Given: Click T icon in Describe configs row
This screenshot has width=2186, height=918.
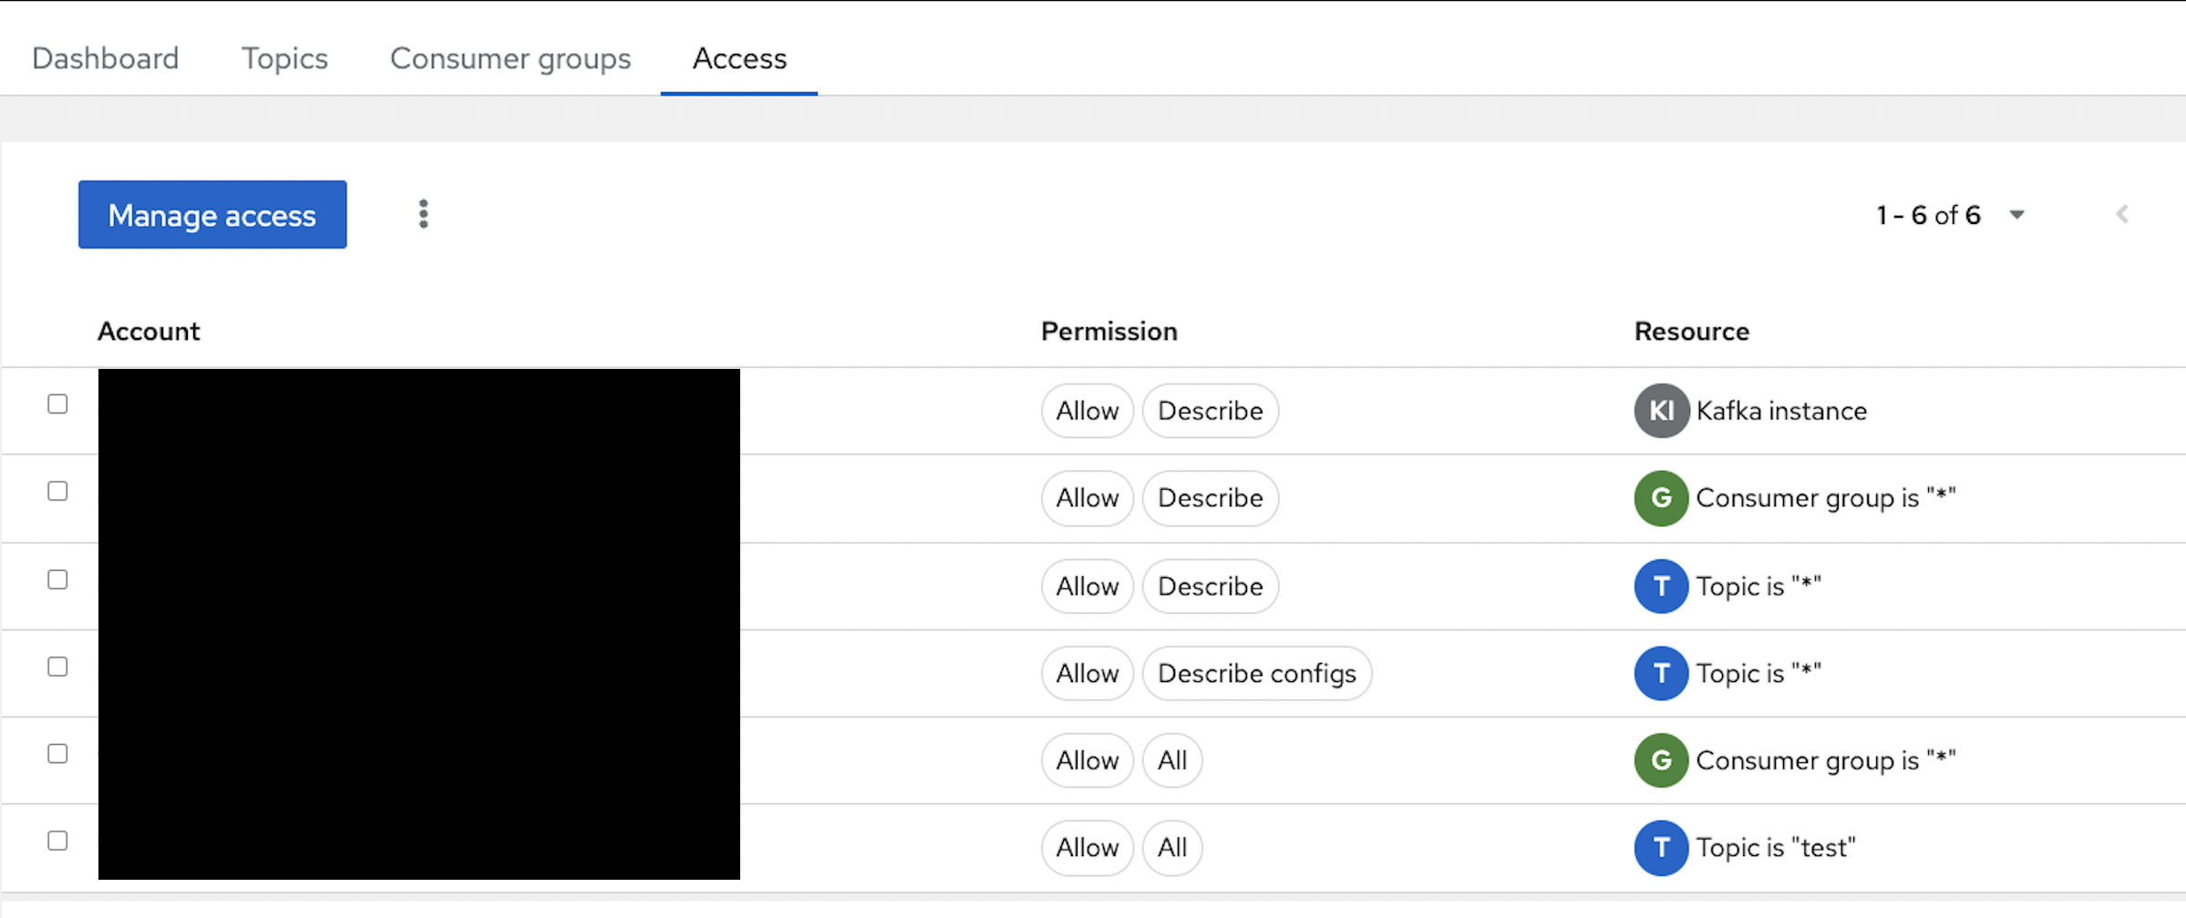Looking at the screenshot, I should [x=1661, y=673].
